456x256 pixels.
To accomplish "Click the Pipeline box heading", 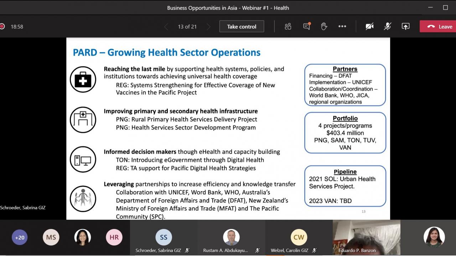I will [345, 172].
